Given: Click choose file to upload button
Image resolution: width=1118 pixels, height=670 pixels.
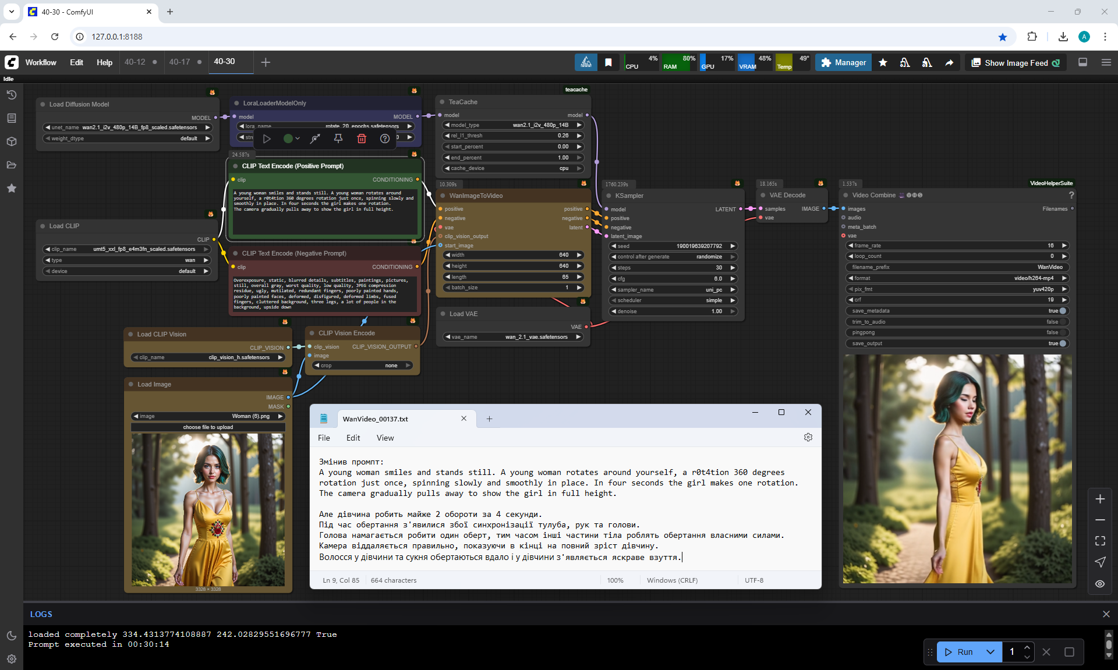Looking at the screenshot, I should coord(208,427).
